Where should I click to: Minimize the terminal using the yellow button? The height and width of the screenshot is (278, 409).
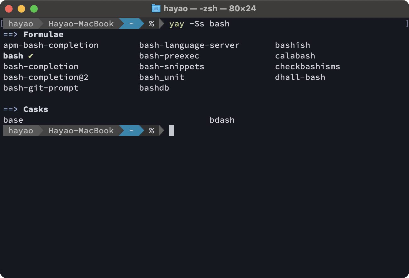(21, 9)
